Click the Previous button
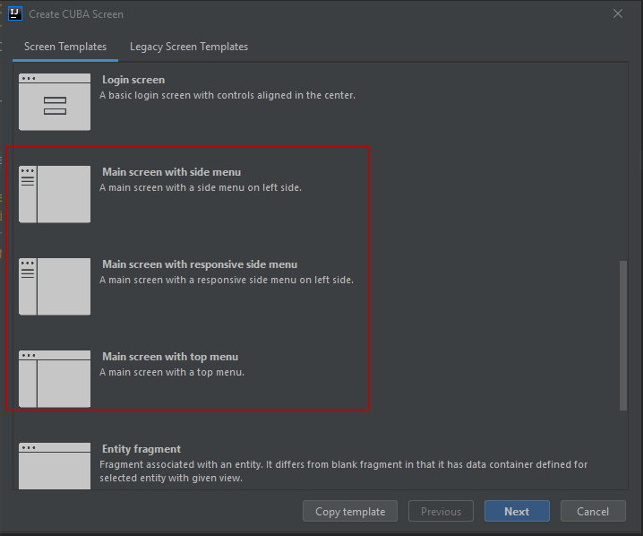This screenshot has width=643, height=536. (x=441, y=512)
